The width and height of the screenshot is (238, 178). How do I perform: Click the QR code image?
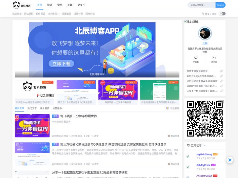pyautogui.click(x=205, y=119)
